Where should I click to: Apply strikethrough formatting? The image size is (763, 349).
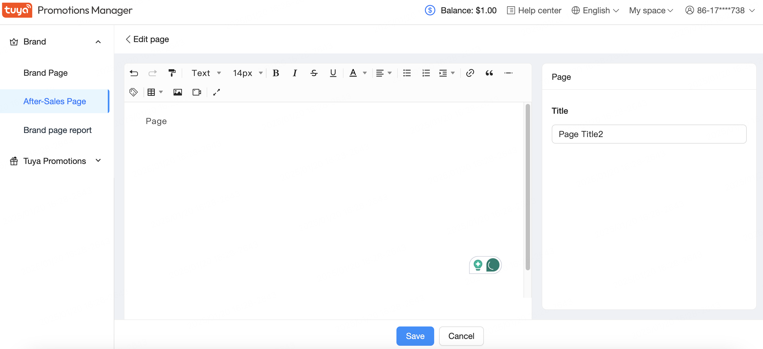pyautogui.click(x=314, y=73)
